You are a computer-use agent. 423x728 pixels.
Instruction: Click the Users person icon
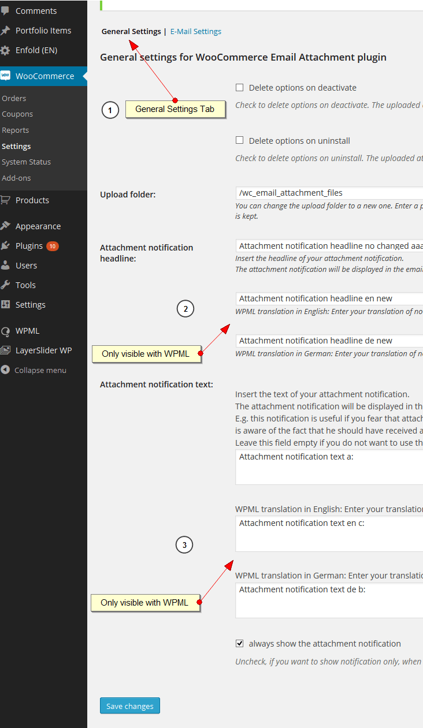[x=5, y=266]
